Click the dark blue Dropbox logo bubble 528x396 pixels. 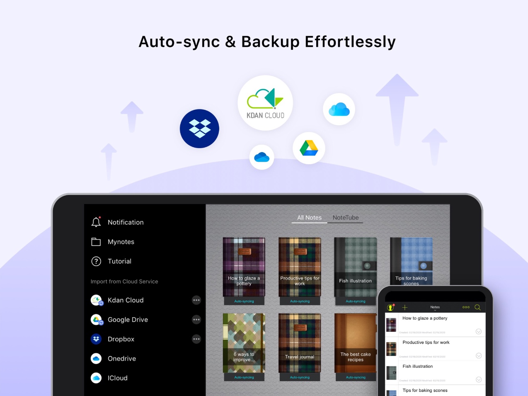pos(199,129)
